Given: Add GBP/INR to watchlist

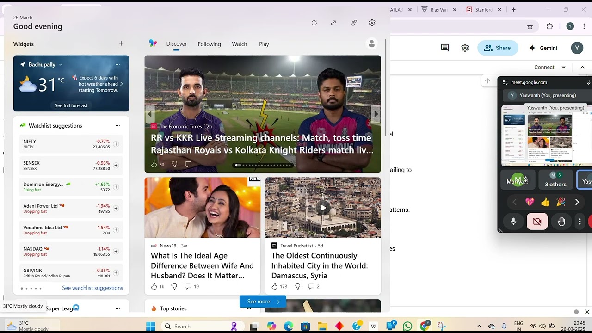Looking at the screenshot, I should point(116,273).
